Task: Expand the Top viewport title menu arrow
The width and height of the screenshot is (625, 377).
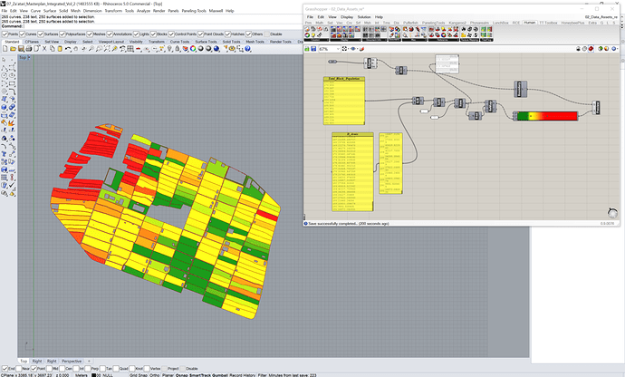Action: click(29, 58)
